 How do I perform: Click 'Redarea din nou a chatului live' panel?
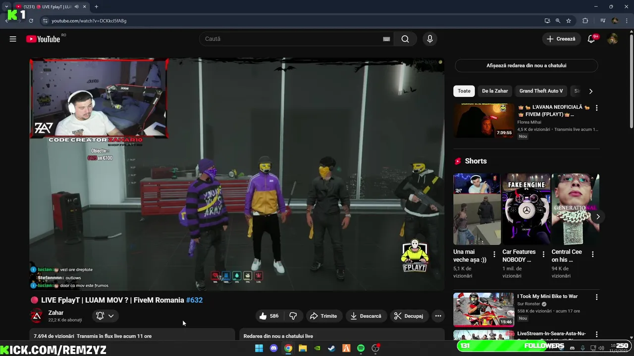tap(342, 335)
